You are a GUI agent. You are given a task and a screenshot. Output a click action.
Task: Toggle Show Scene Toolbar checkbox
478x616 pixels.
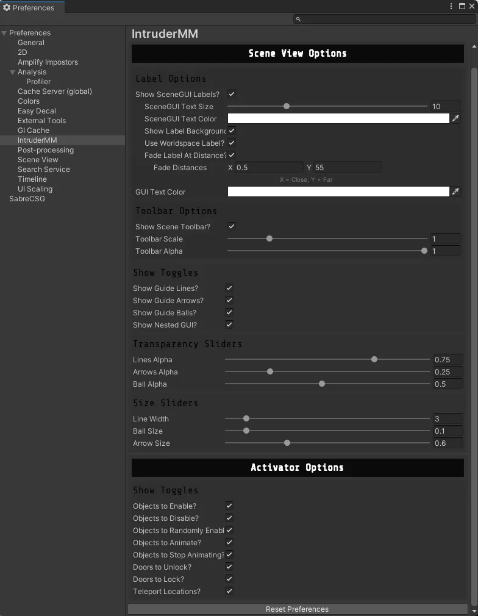coord(232,226)
